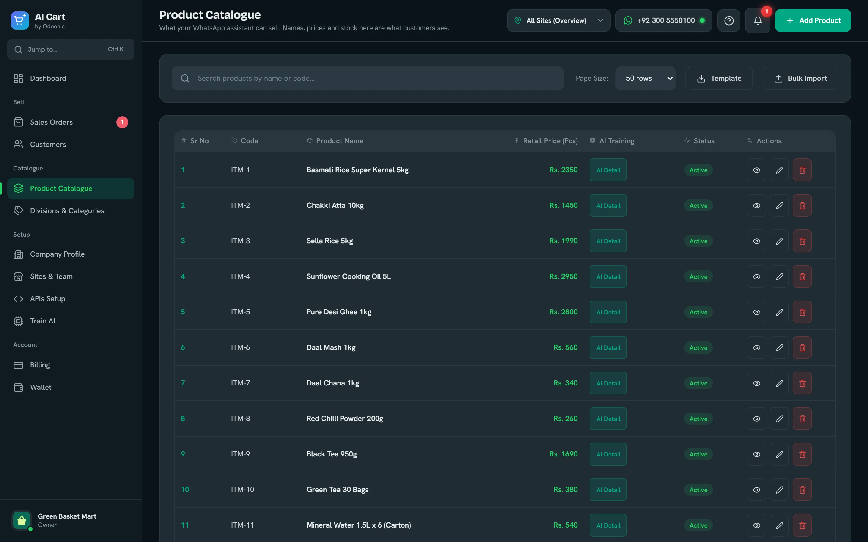This screenshot has height=542, width=868.
Task: View Sella Rice 5kg via eye icon
Action: click(x=756, y=241)
